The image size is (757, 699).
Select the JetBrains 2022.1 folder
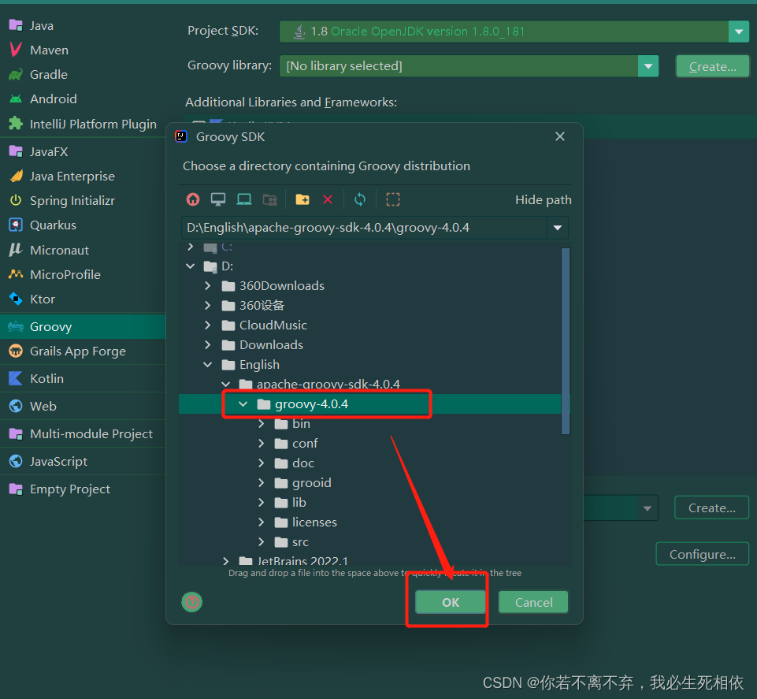(x=302, y=561)
